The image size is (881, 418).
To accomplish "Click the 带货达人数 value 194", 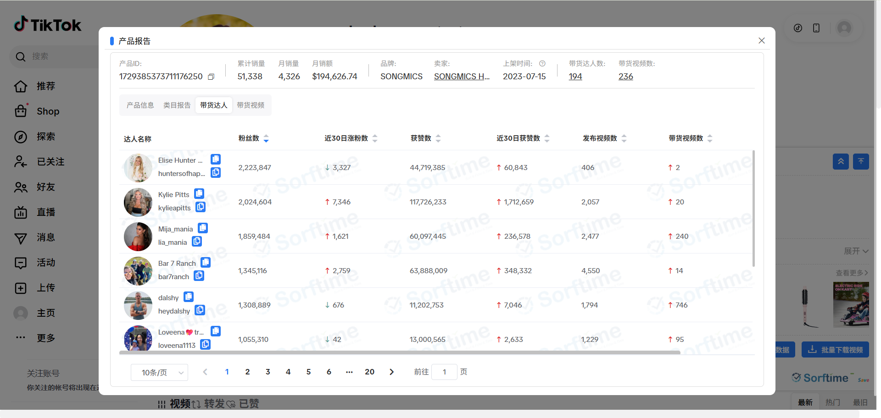I will click(575, 77).
